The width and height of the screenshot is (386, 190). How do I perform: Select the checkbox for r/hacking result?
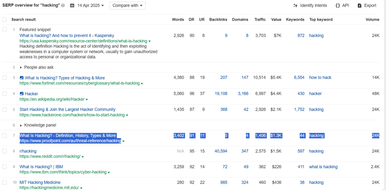point(5,151)
